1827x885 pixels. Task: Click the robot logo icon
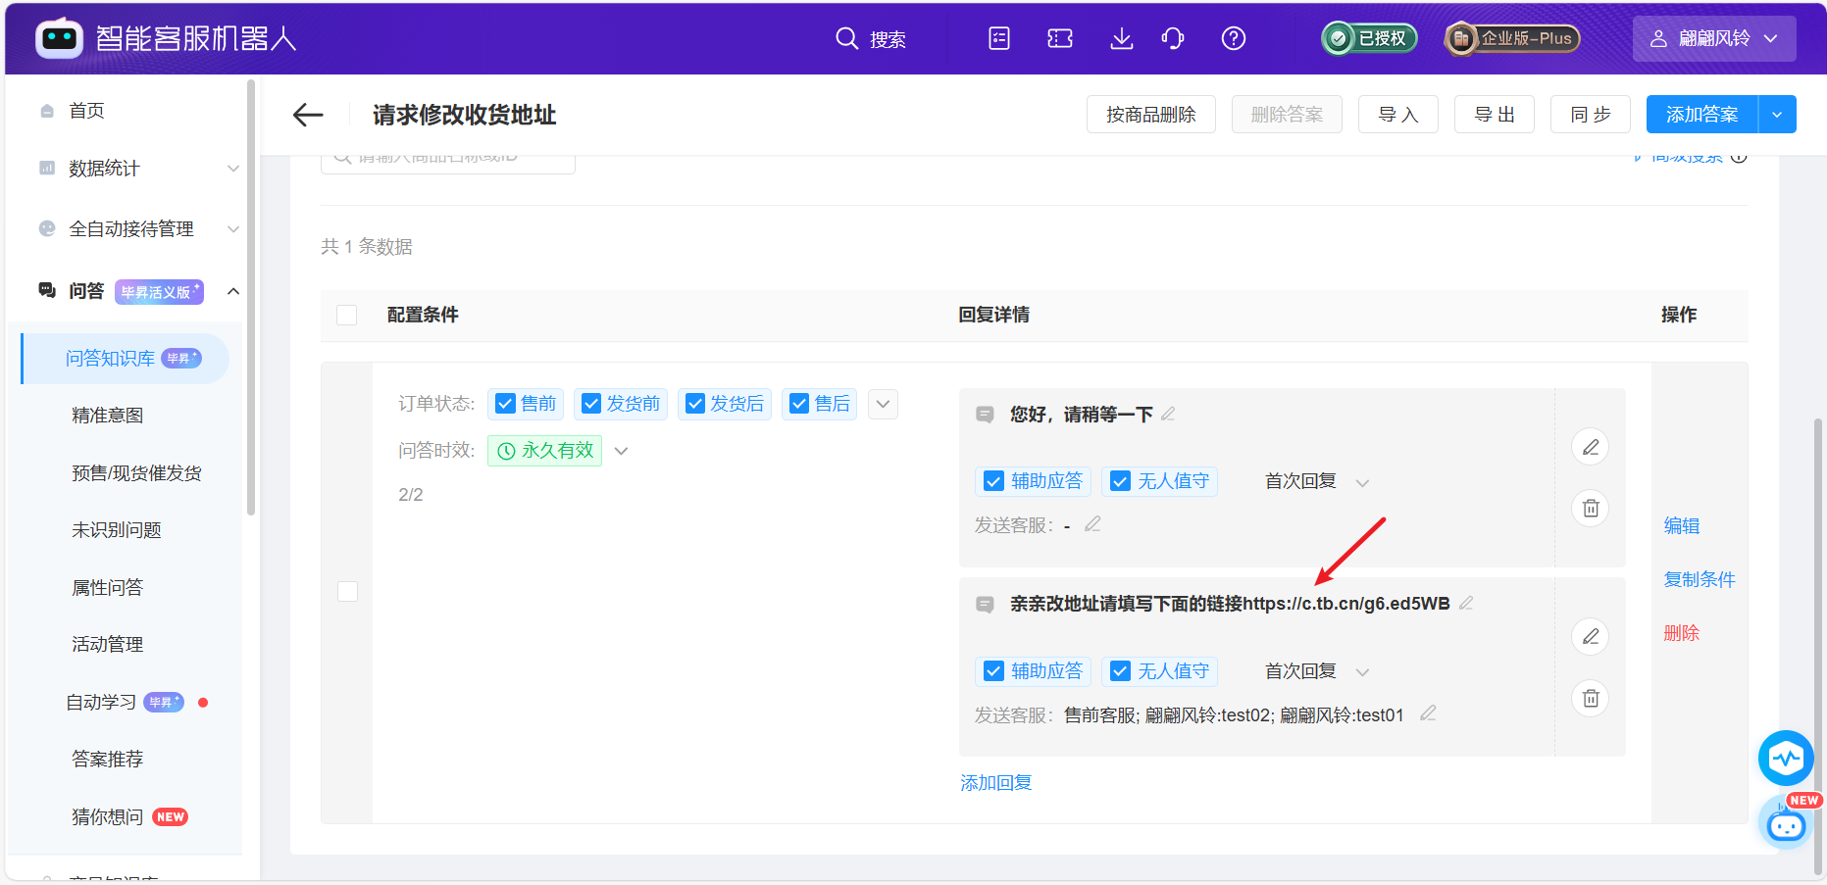[59, 38]
